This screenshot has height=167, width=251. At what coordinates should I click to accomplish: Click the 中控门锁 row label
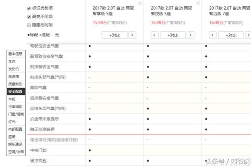click(38, 150)
